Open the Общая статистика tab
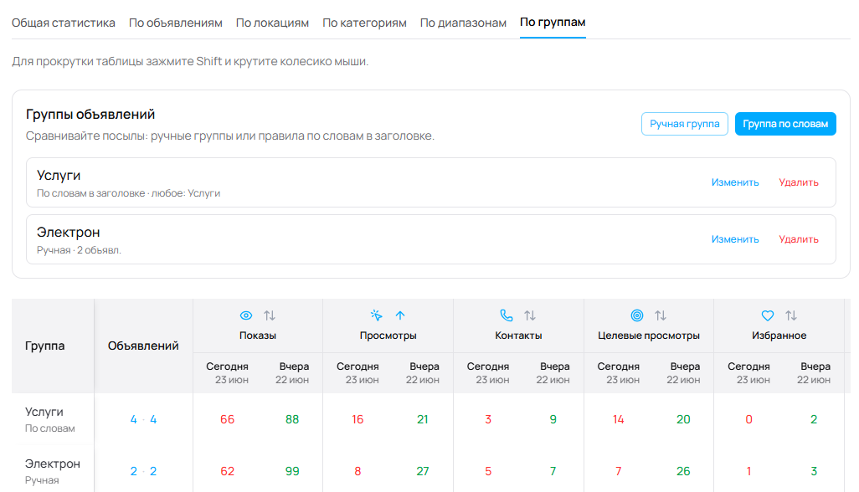Viewport: 859px width, 492px height. click(x=64, y=23)
